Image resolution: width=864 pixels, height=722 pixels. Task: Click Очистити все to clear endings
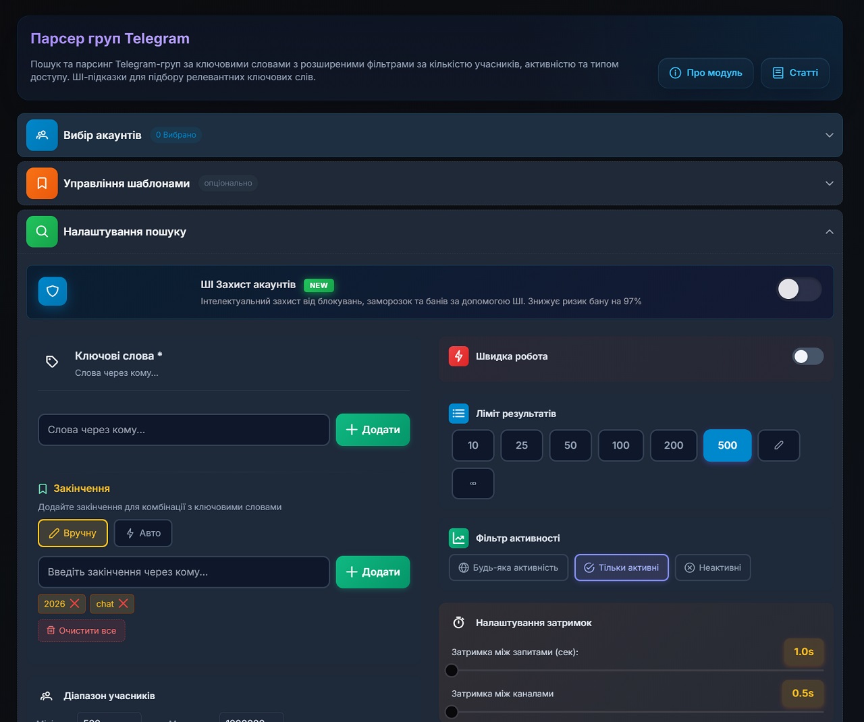pyautogui.click(x=82, y=630)
